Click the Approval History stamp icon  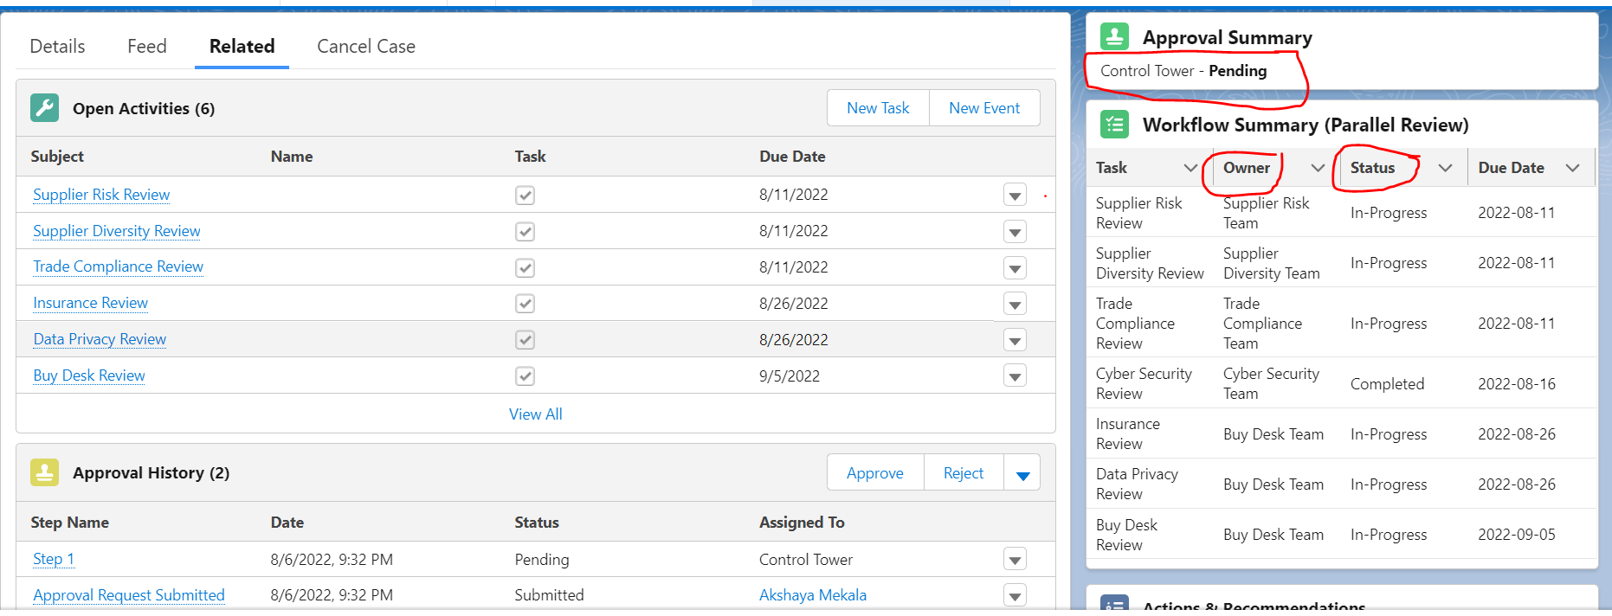(x=44, y=472)
